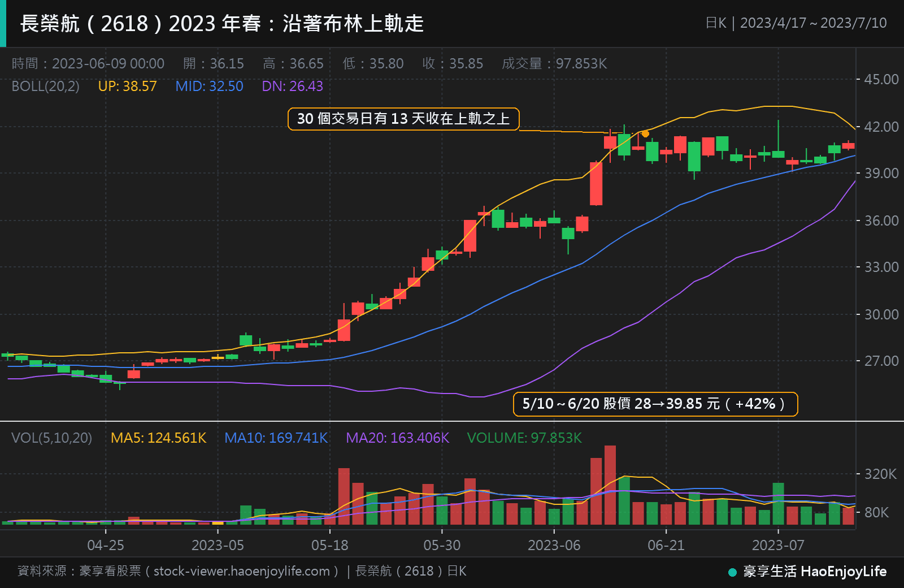This screenshot has height=588, width=904.
Task: Select the 06-21 date axis label
Action: click(666, 546)
